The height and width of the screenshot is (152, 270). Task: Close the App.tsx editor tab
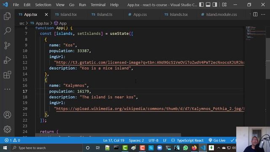pyautogui.click(x=46, y=15)
